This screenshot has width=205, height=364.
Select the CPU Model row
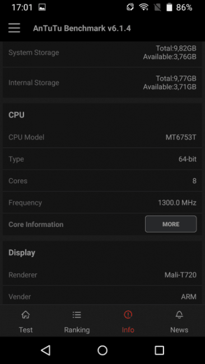coord(102,137)
